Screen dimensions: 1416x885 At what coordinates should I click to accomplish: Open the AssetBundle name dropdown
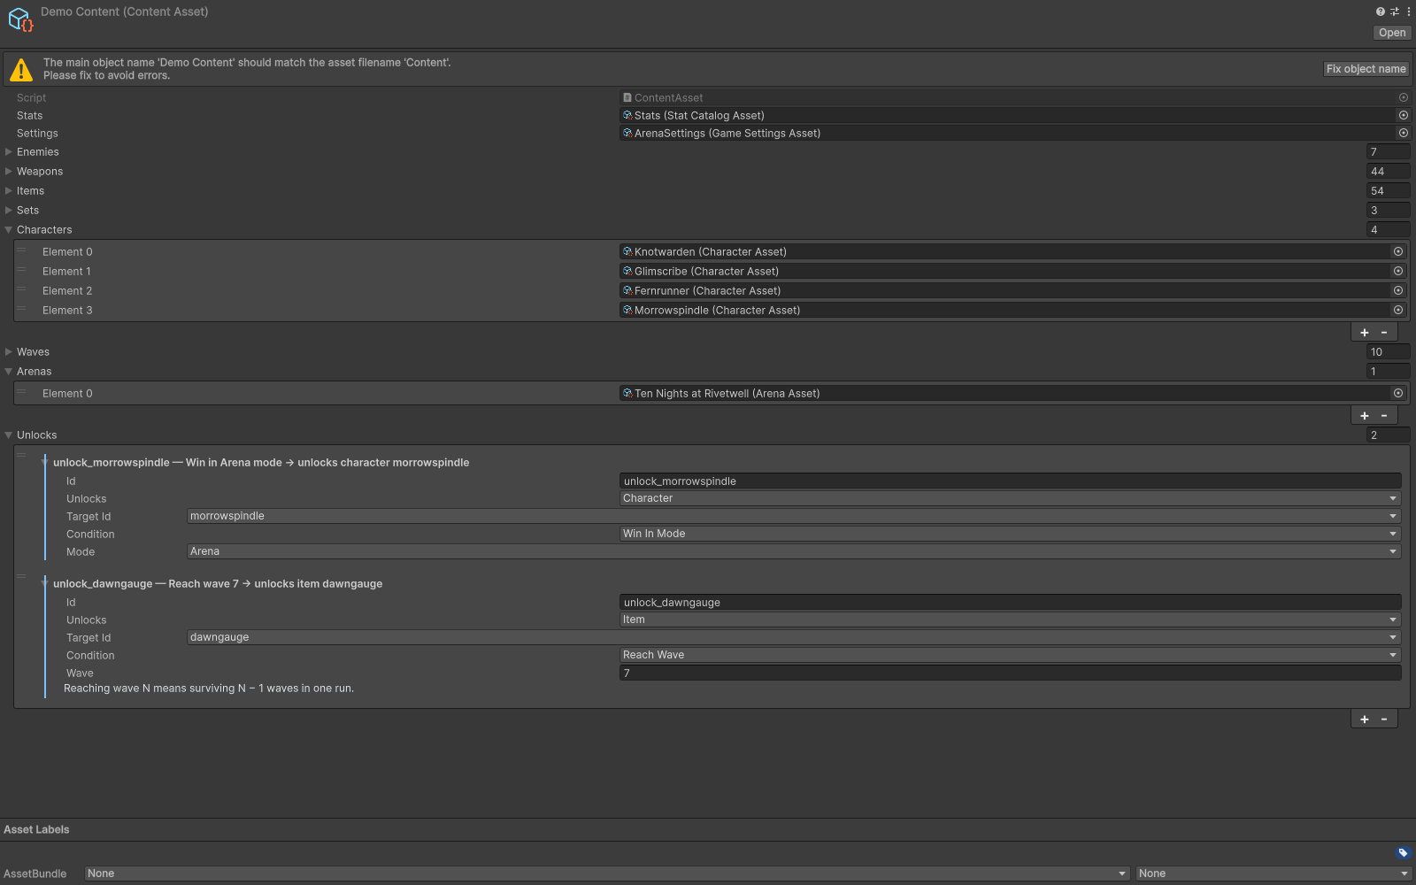tap(607, 873)
